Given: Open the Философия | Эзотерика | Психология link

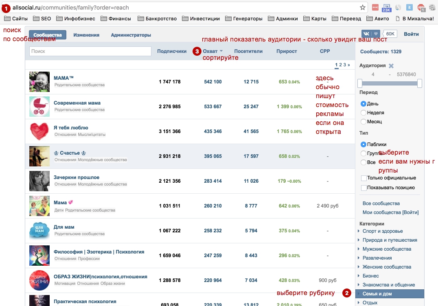Looking at the screenshot, I should (x=99, y=252).
